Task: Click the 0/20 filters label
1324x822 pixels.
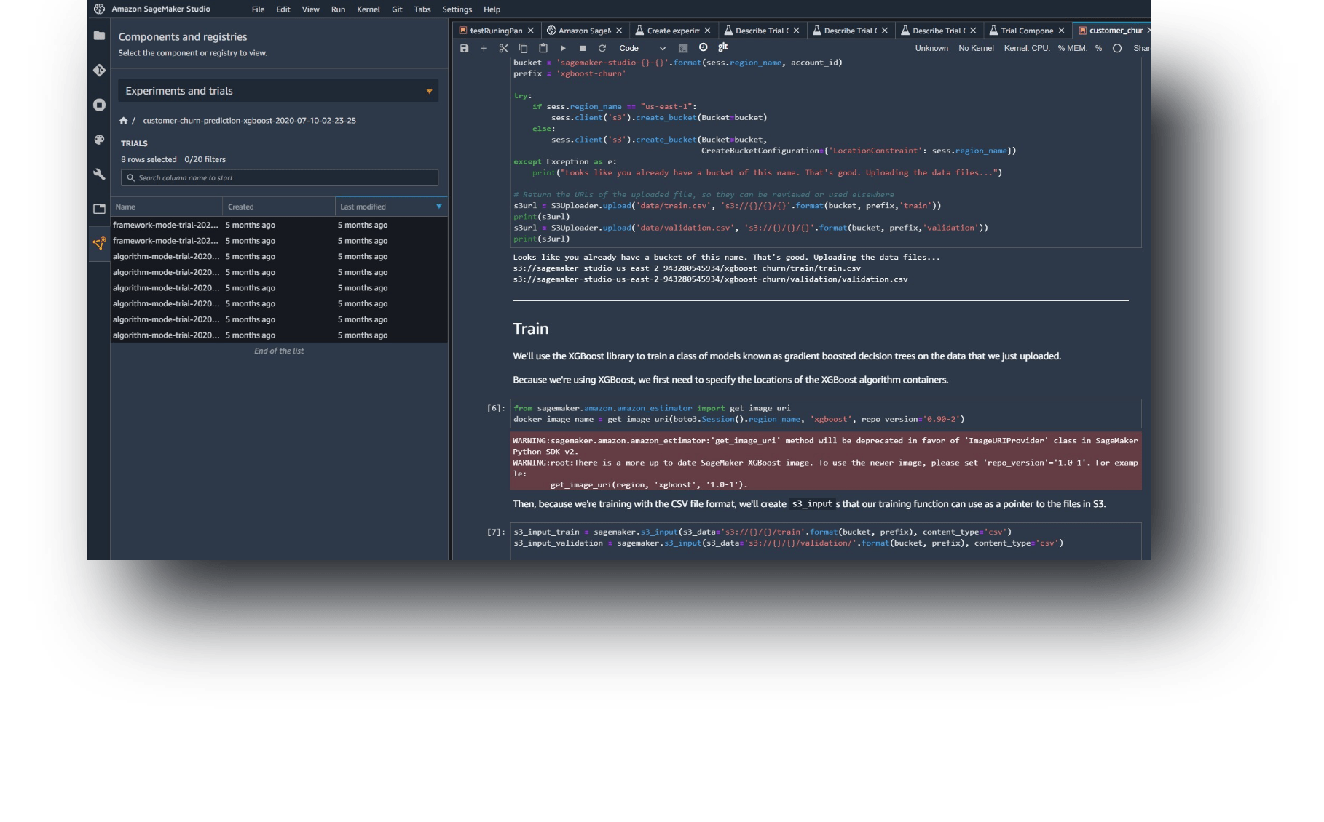Action: 205,159
